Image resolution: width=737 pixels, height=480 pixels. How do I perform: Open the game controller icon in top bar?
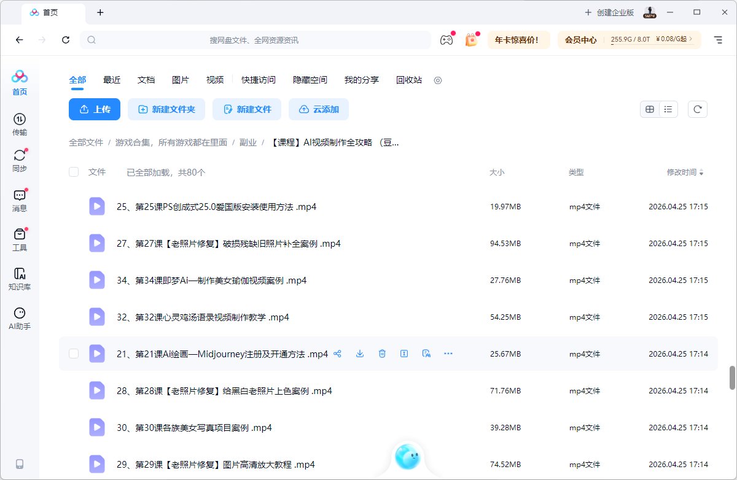tap(446, 40)
